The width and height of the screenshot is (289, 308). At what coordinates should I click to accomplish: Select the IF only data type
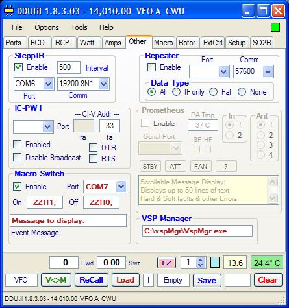[176, 92]
